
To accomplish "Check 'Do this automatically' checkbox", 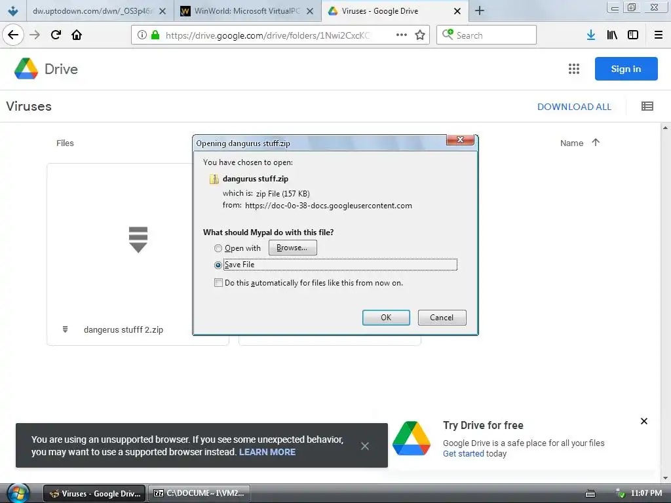I will tap(218, 283).
